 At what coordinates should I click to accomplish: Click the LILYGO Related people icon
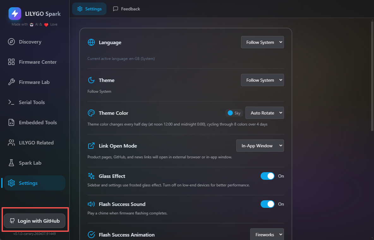click(11, 143)
